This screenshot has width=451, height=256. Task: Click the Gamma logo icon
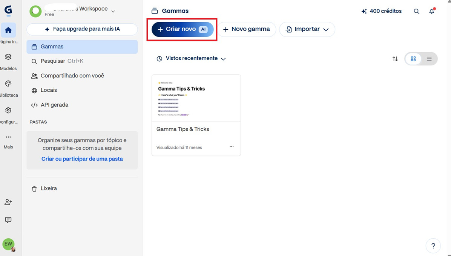click(x=8, y=11)
